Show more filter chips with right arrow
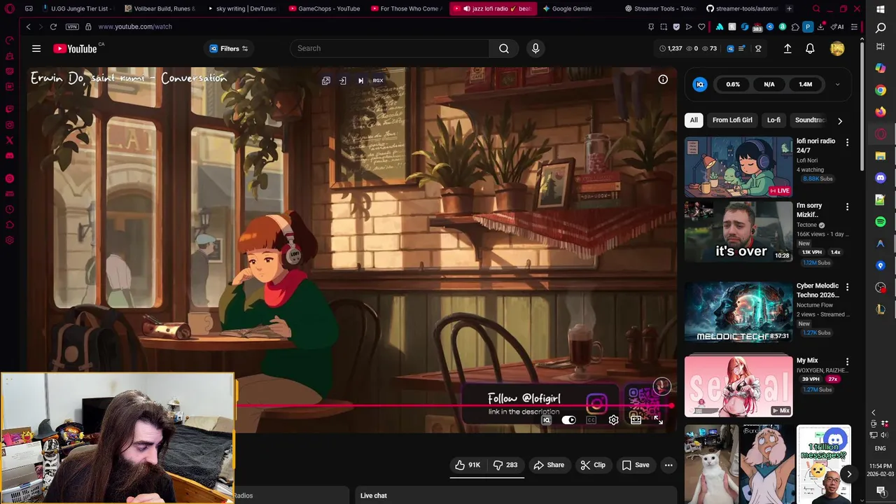The height and width of the screenshot is (504, 896). [840, 120]
